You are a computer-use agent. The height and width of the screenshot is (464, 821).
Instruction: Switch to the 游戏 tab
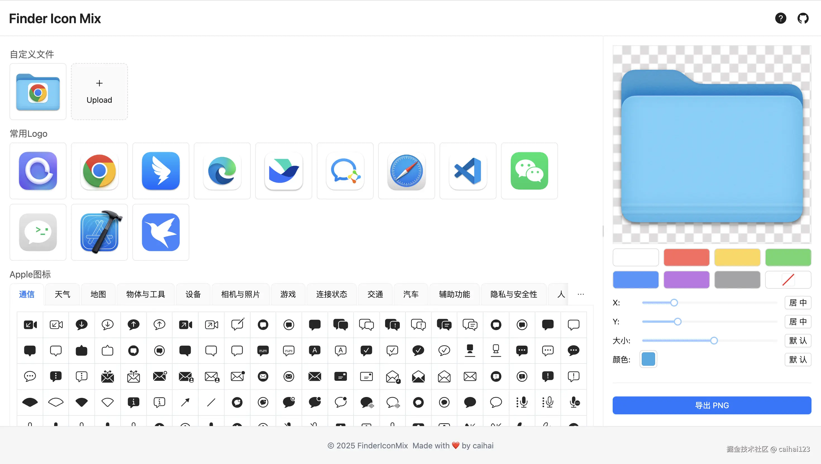tap(288, 294)
